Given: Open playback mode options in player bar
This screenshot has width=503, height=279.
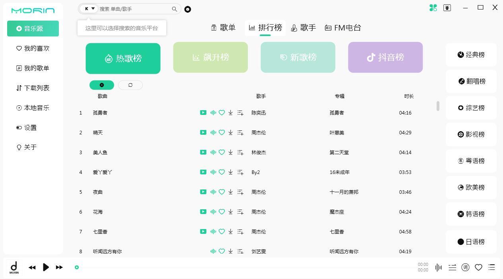Looking at the screenshot, I should click(452, 268).
